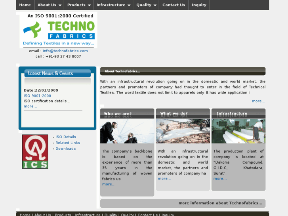
Task: Click the Latest News & Events heading
Action: 57,73
